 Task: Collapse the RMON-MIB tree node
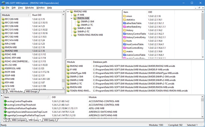click(71, 18)
